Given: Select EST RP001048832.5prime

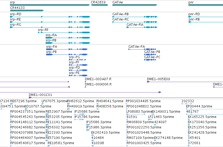Looking at the screenshot, I should tap(127, 109).
